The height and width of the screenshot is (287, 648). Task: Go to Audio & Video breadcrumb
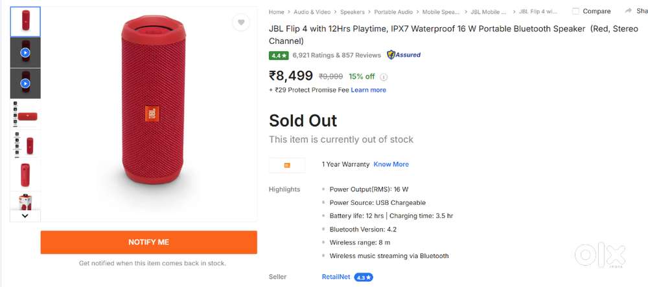coord(312,12)
